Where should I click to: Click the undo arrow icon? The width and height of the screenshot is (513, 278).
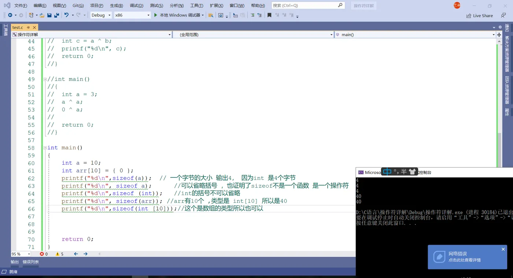tap(66, 15)
